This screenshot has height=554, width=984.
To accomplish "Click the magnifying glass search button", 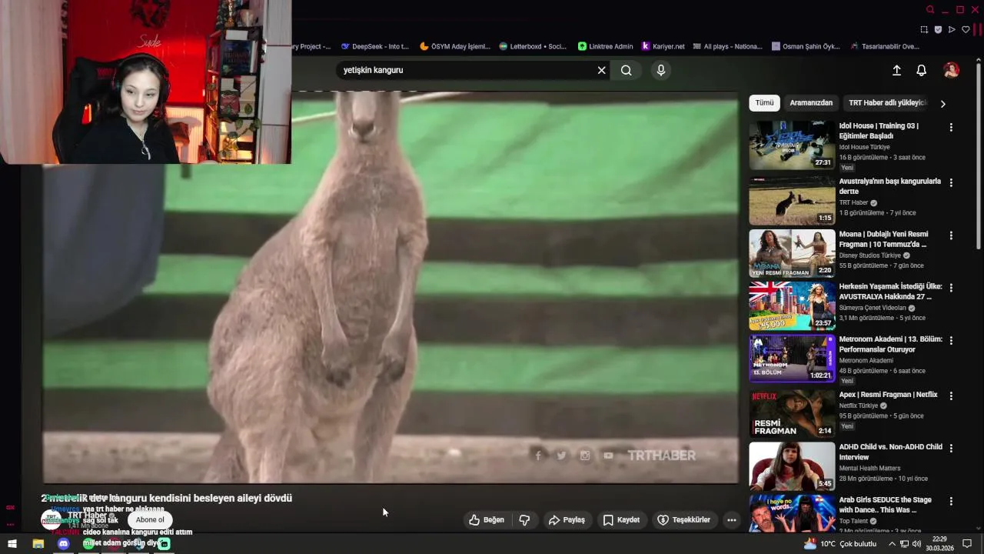I will 627,70.
